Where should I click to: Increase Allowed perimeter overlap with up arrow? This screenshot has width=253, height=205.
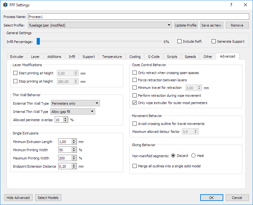point(66,118)
